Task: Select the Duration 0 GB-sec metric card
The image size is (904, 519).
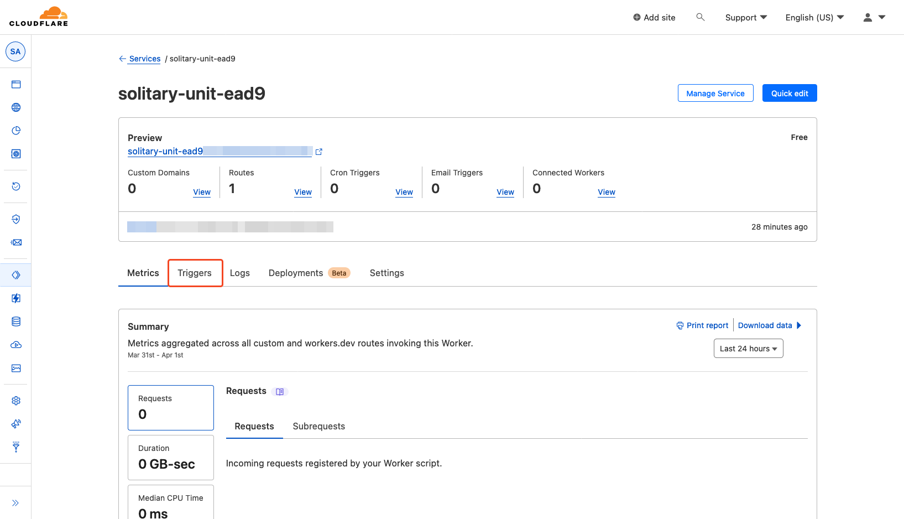Action: coord(170,457)
